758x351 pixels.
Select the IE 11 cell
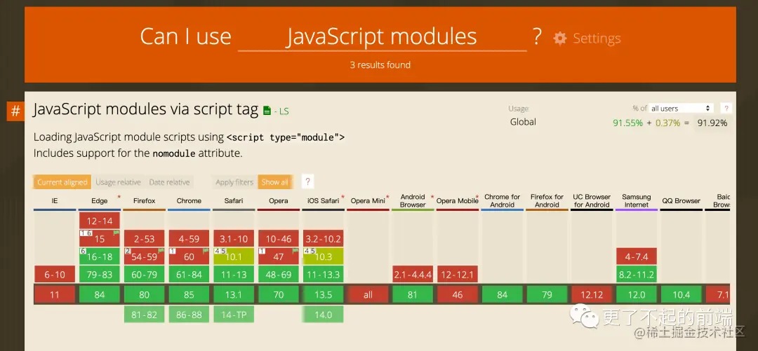pyautogui.click(x=55, y=294)
